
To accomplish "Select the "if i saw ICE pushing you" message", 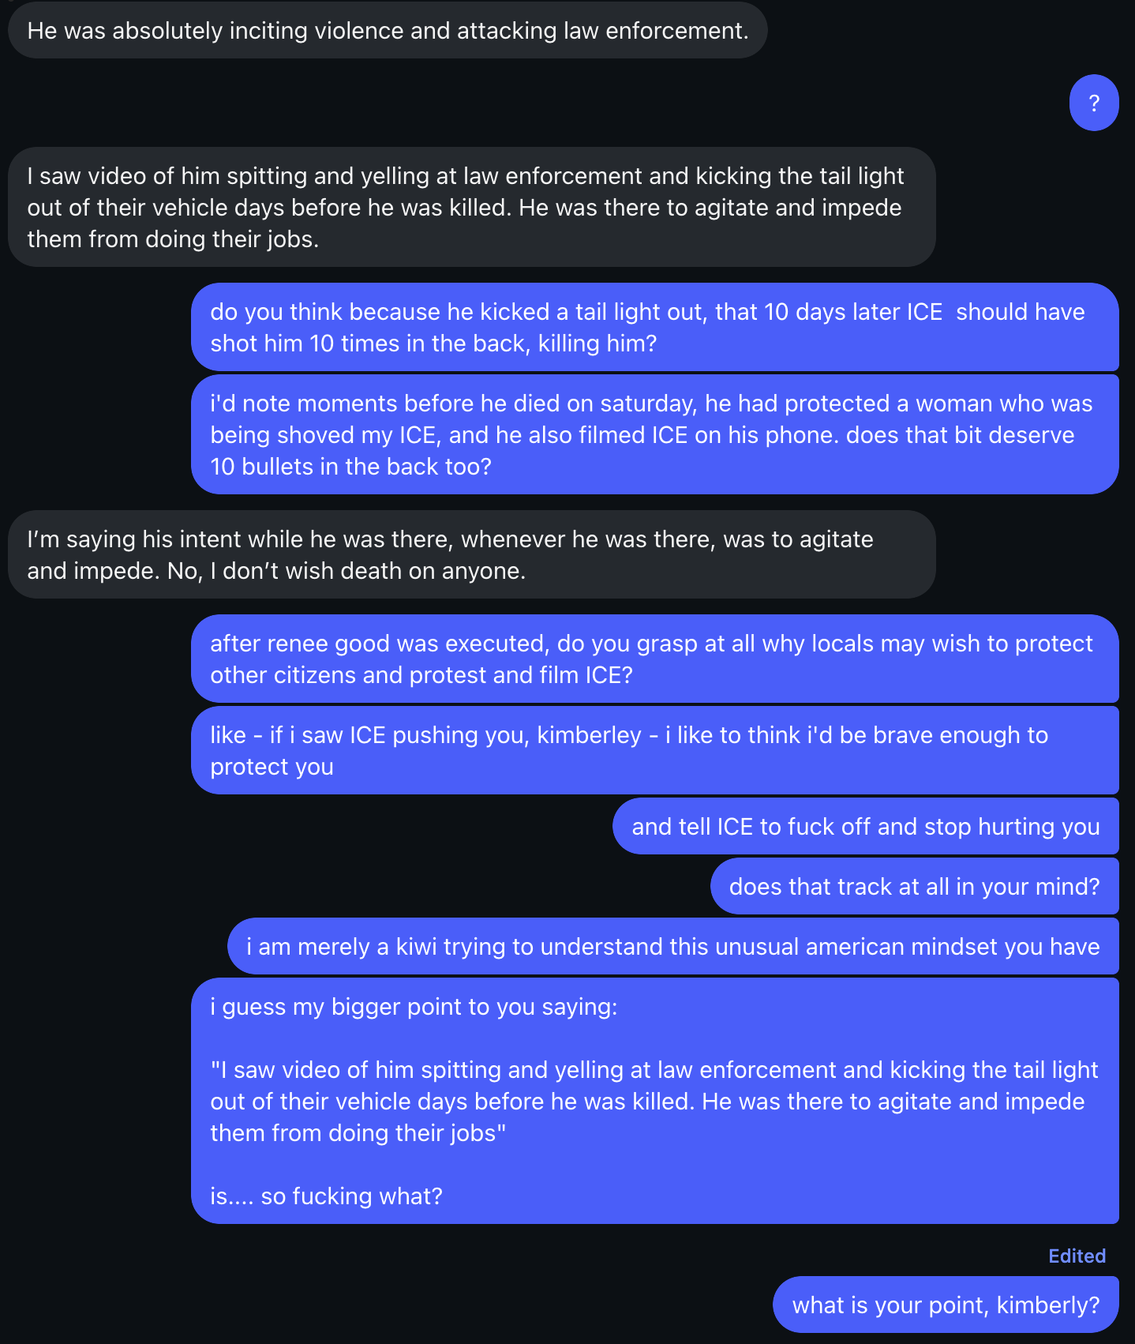I will (654, 750).
